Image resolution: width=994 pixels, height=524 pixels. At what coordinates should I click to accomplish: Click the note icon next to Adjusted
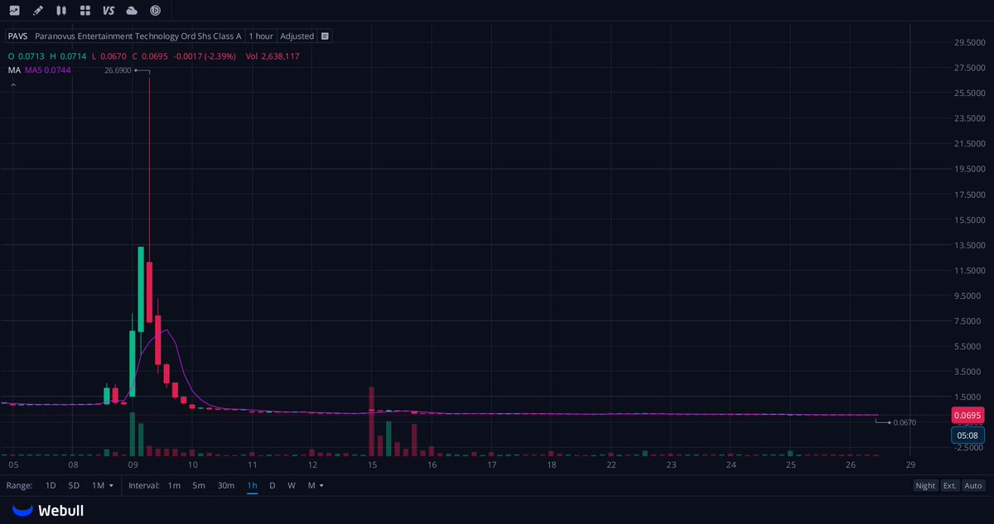point(325,36)
